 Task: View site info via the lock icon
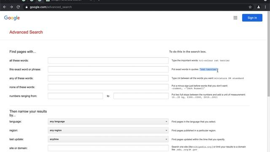26,7
